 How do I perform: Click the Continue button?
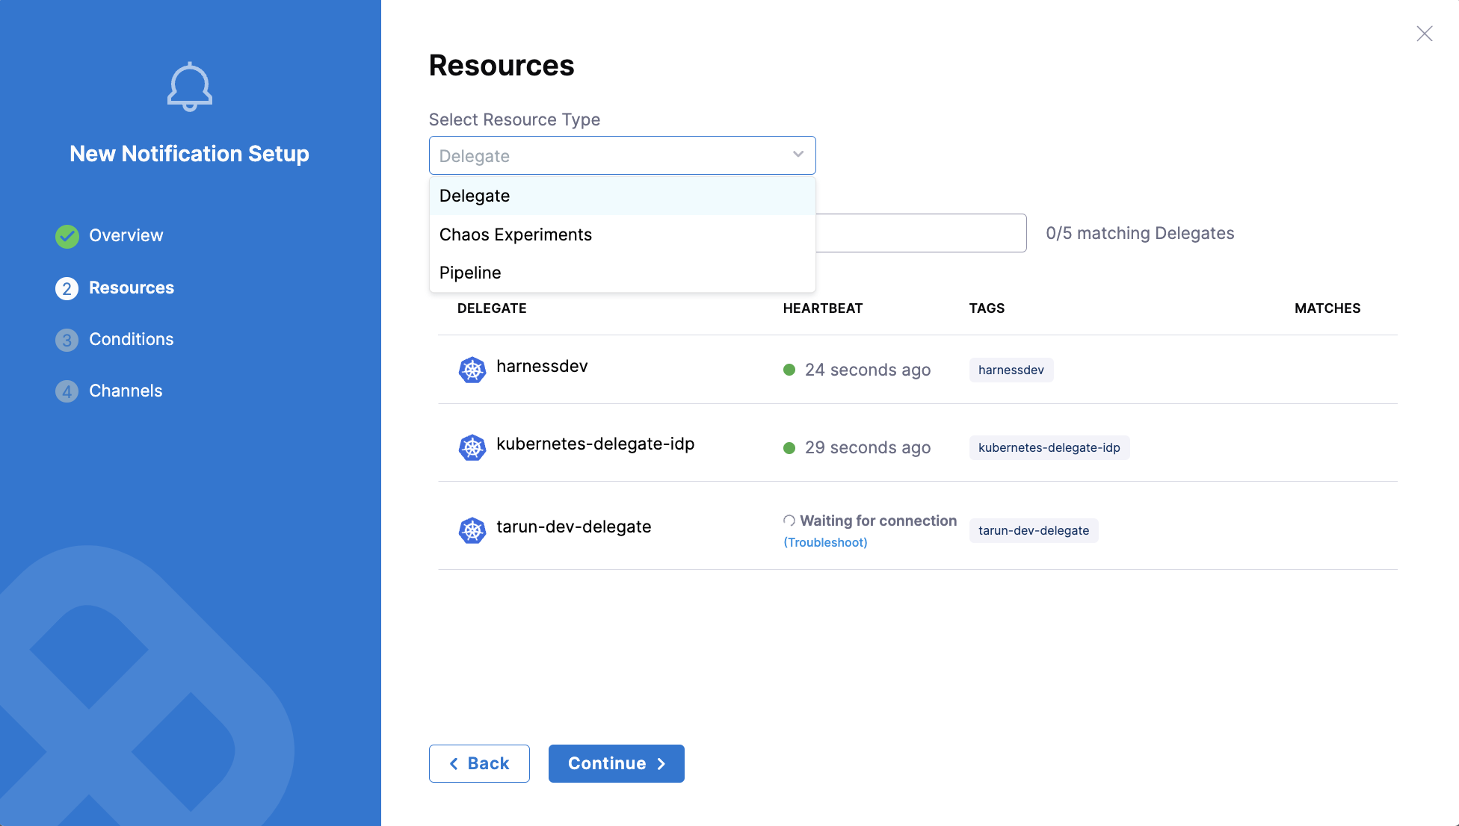(x=617, y=763)
